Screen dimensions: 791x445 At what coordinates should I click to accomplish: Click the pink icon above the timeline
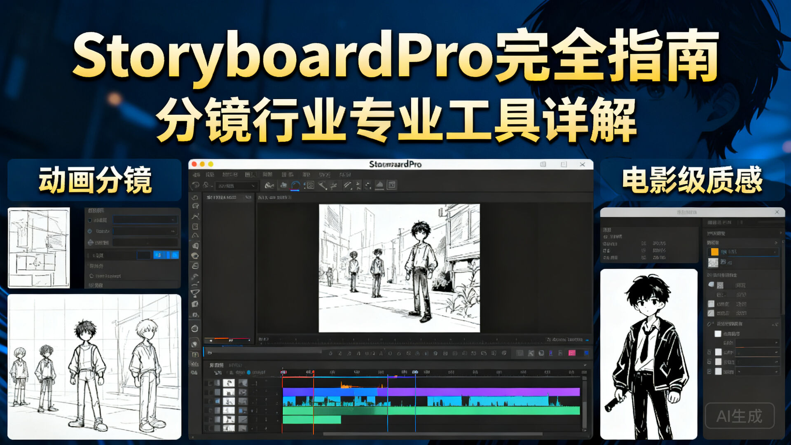572,353
